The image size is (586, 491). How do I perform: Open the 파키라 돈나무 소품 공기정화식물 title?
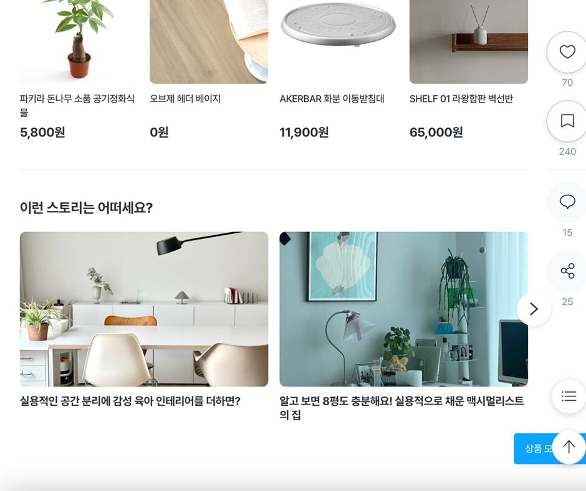(77, 106)
